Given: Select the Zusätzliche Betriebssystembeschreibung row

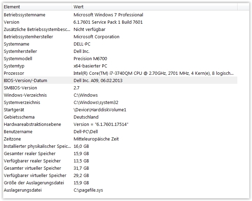Looking at the screenshot, I should pyautogui.click(x=120, y=30).
